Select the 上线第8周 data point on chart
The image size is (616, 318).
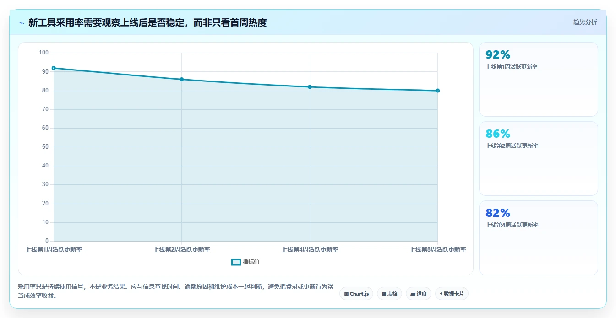pyautogui.click(x=438, y=91)
